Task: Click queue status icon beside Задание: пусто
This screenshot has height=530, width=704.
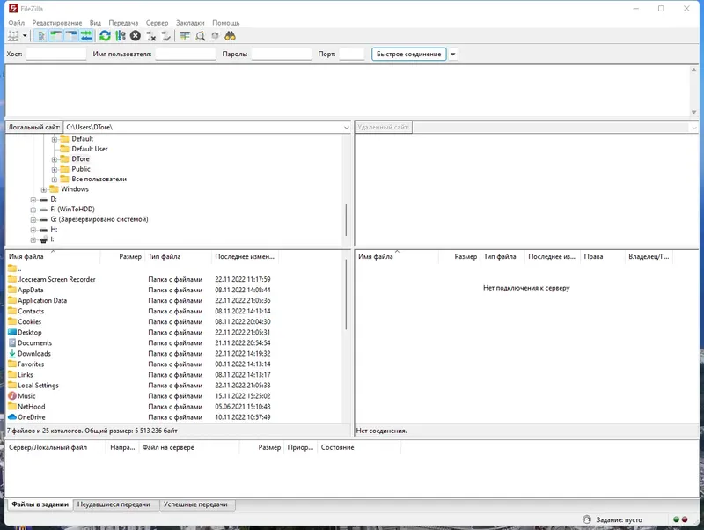Action: pos(587,519)
